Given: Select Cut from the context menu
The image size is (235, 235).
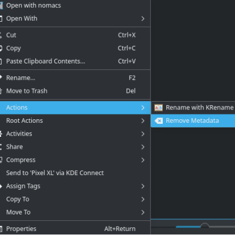Looking at the screenshot, I should 75,35.
